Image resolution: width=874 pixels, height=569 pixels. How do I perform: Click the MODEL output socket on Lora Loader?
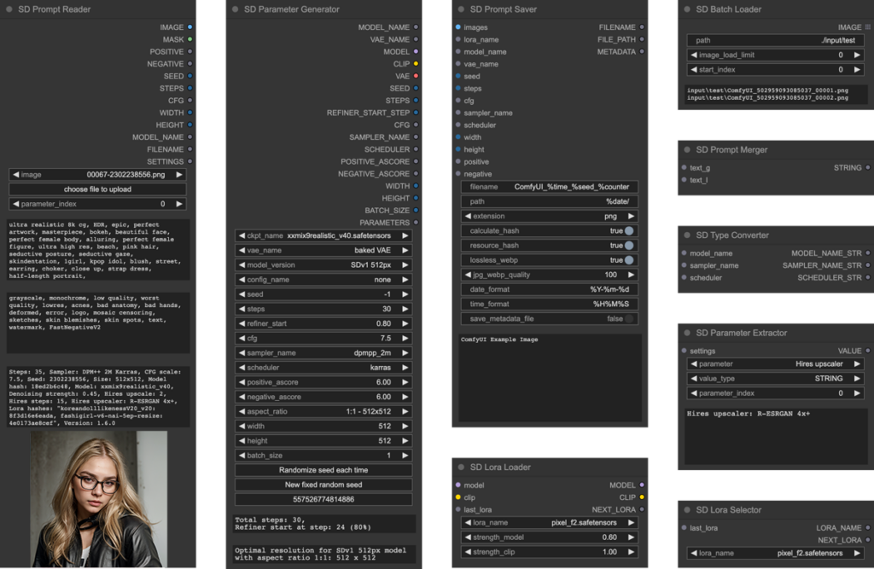[x=641, y=485]
